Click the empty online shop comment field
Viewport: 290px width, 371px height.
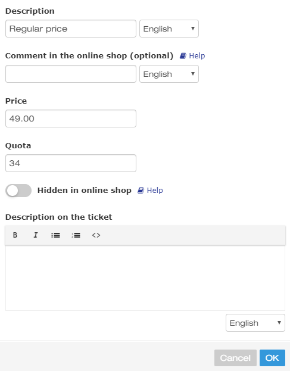point(71,74)
